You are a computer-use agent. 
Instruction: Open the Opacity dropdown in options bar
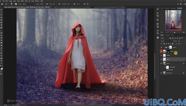click(x=44, y=4)
